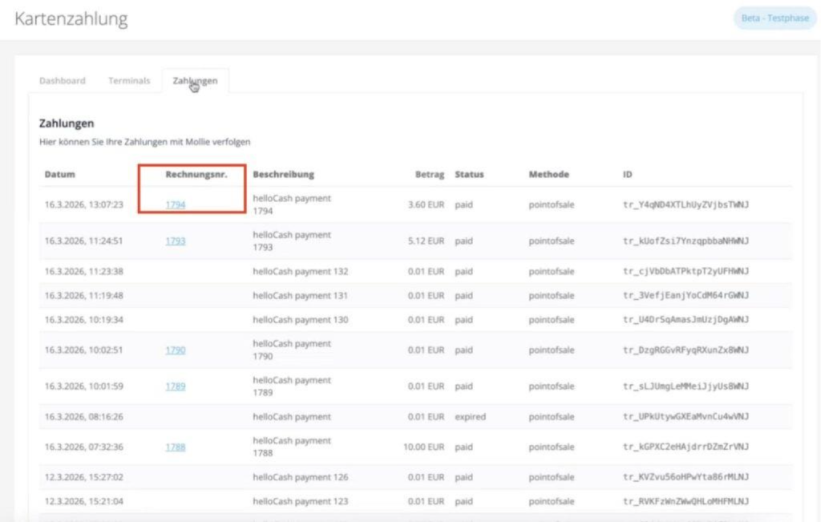Screen dimensions: 821x522
Task: Click ID tr_Y4qND4XTLhUyZVjbsTWNJ
Action: 686,204
